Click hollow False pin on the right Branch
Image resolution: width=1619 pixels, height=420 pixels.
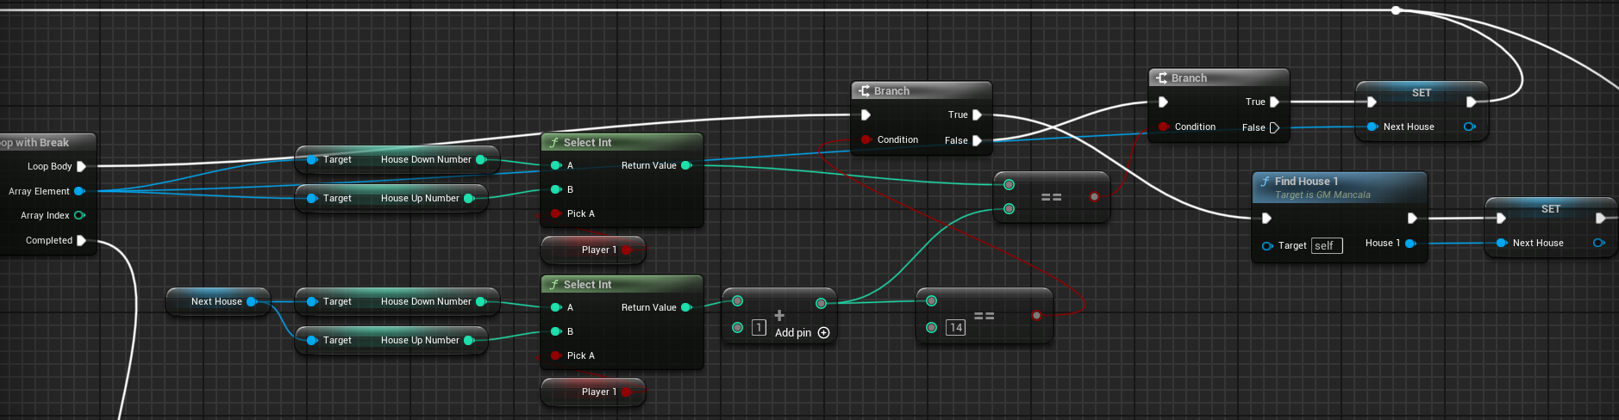[x=1274, y=127]
